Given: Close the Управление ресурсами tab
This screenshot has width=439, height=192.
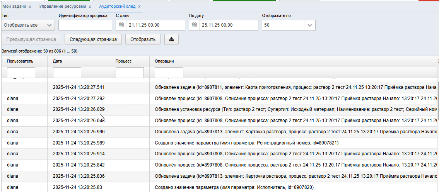Looking at the screenshot, I should pos(90,7).
